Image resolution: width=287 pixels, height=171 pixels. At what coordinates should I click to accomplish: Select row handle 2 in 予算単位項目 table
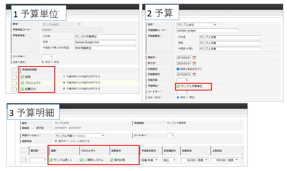(14, 83)
